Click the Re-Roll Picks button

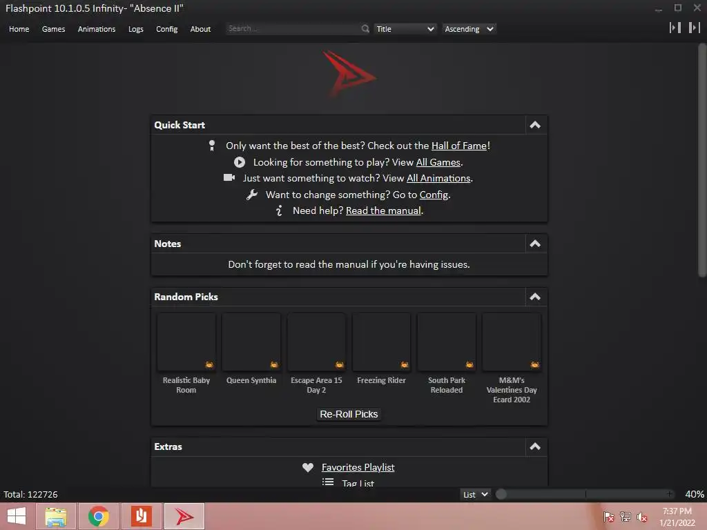(x=349, y=414)
